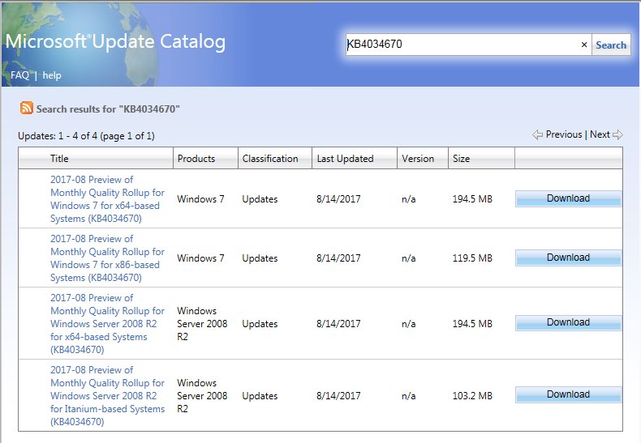Sort by the Products column header
This screenshot has width=641, height=443.
tap(196, 158)
